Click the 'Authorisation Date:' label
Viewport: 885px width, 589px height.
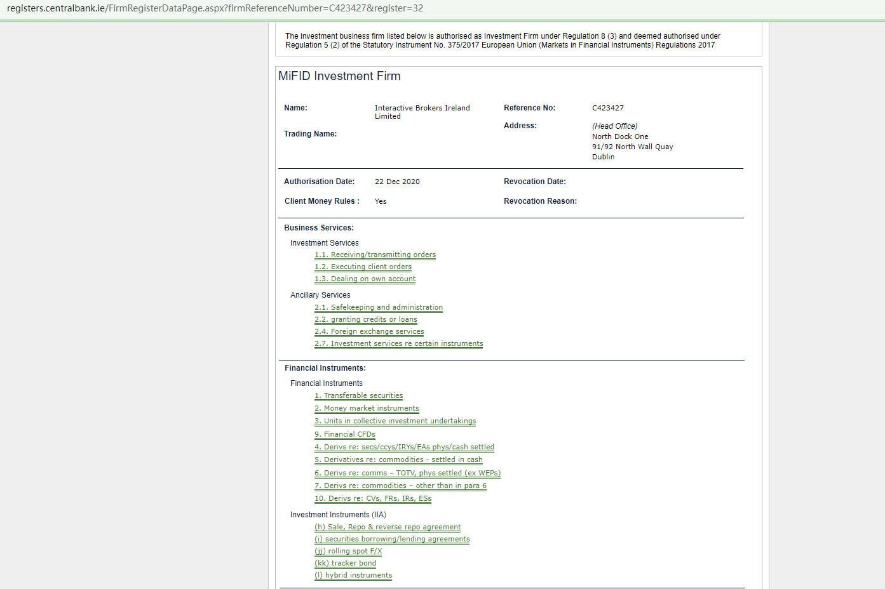pos(320,182)
